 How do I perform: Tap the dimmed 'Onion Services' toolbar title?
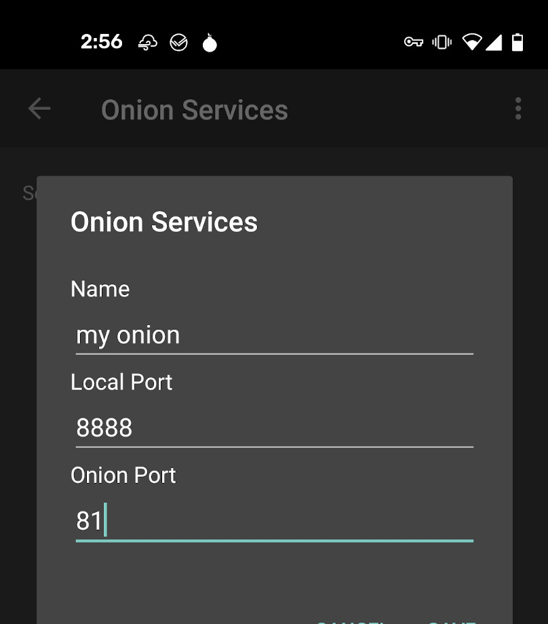(195, 110)
